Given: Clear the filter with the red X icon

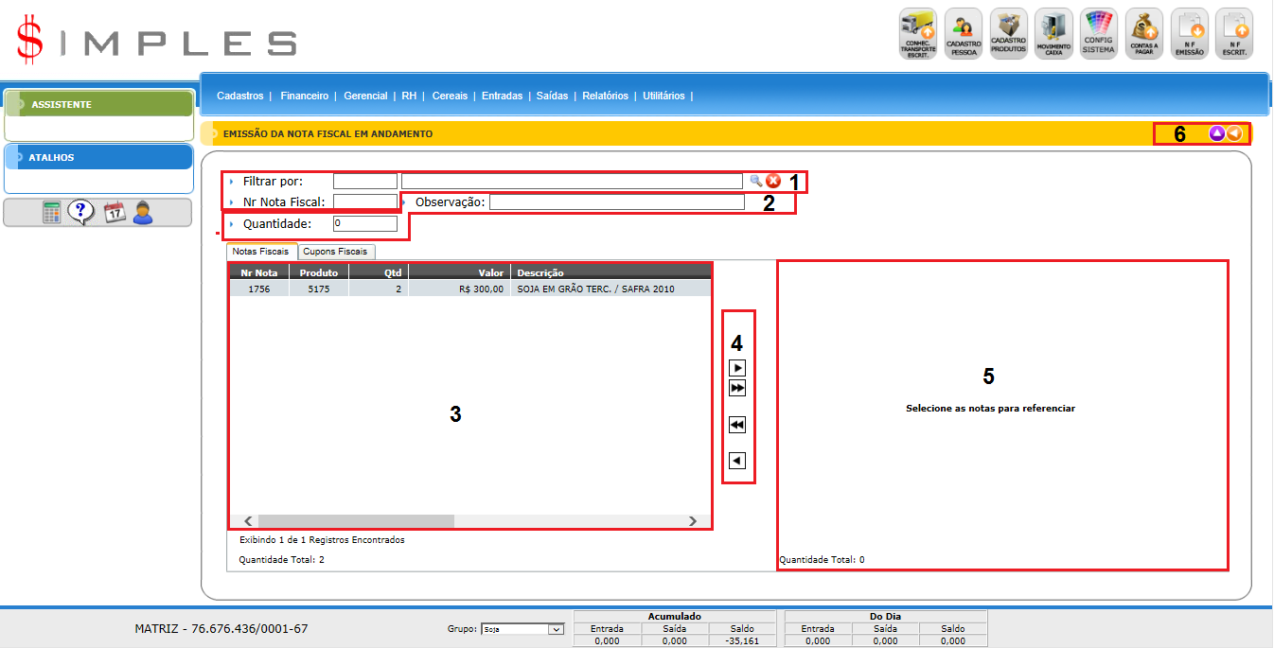Looking at the screenshot, I should (773, 181).
